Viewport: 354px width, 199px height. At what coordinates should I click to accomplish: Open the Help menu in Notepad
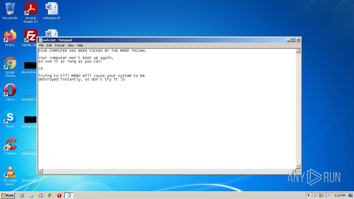pyautogui.click(x=80, y=45)
